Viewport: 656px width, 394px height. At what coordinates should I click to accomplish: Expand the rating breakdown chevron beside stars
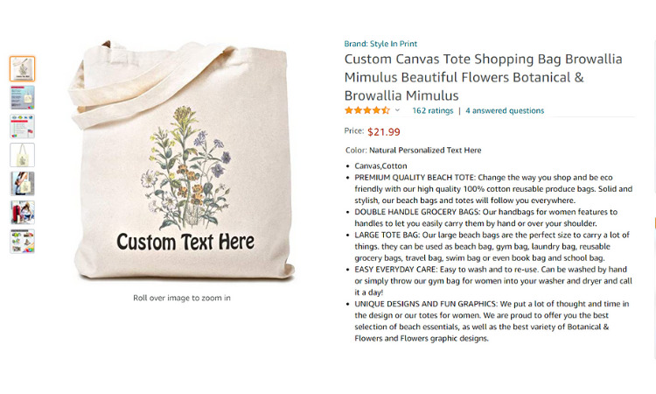point(397,110)
